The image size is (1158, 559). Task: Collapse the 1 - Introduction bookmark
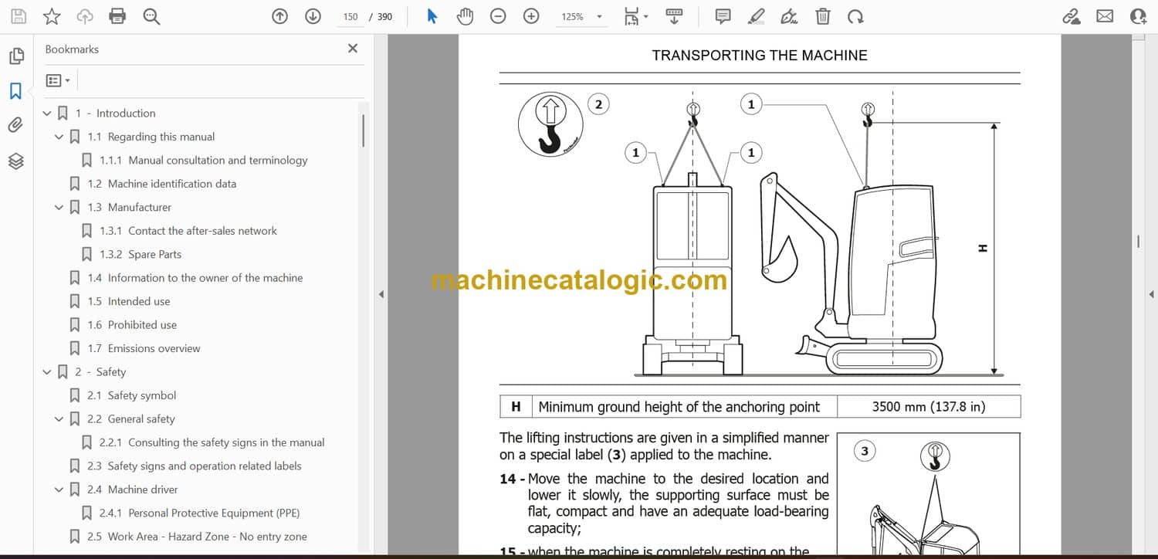(47, 113)
